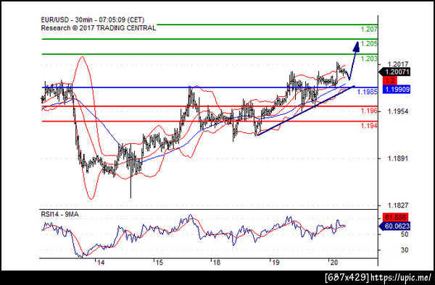Click the 1.207 resistance level label
Screen dimensions: 435x285
click(369, 29)
